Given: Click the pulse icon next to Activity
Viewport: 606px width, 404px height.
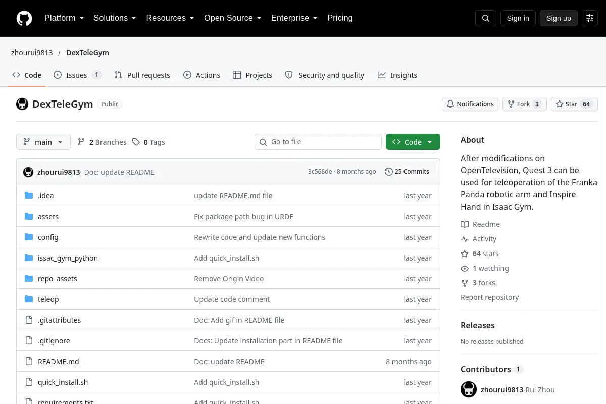Looking at the screenshot, I should click(x=465, y=239).
